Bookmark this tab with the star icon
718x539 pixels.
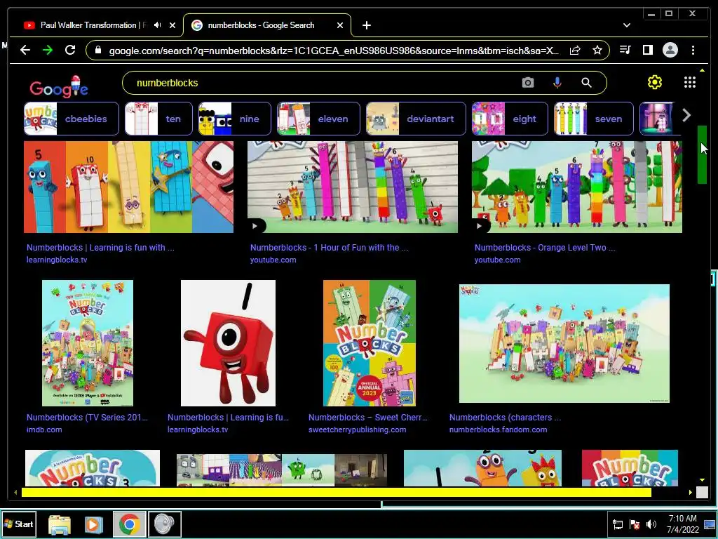click(597, 50)
